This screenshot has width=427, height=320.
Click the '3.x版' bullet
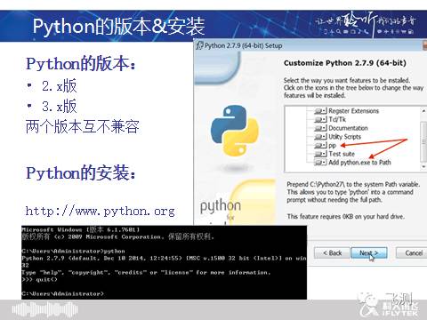(59, 106)
